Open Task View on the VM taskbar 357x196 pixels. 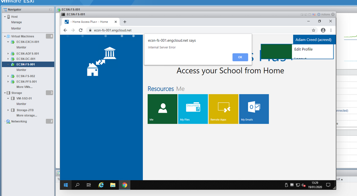click(89, 185)
